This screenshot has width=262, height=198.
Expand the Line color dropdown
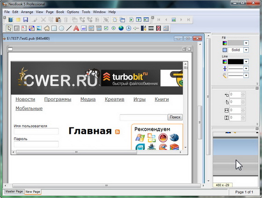246,62
